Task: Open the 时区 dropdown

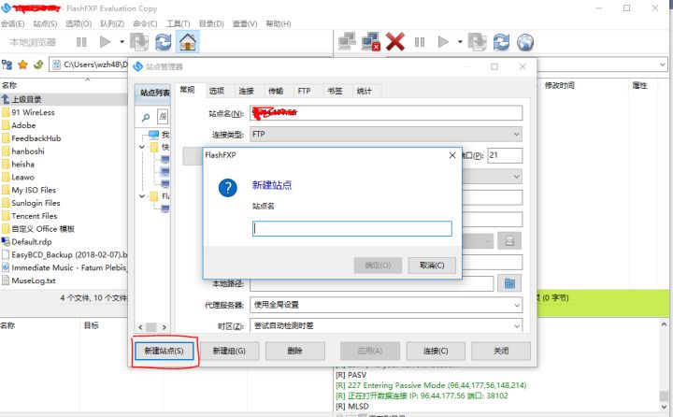Action: 386,325
